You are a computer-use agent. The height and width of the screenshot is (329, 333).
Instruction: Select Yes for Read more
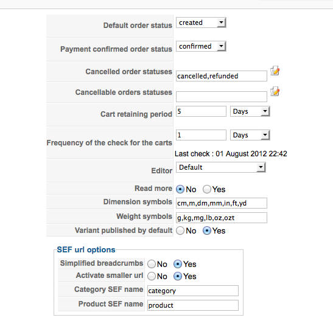[x=206, y=189]
